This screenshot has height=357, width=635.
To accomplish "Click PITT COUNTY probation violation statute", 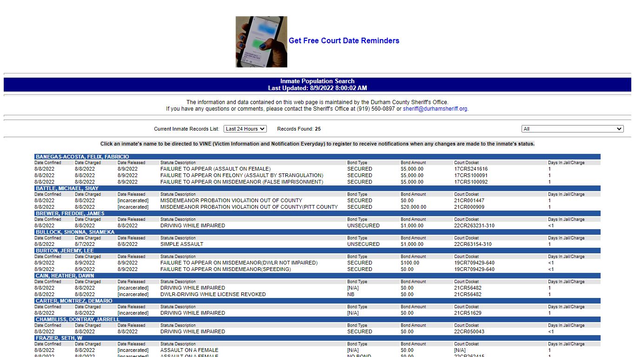I will coord(249,207).
